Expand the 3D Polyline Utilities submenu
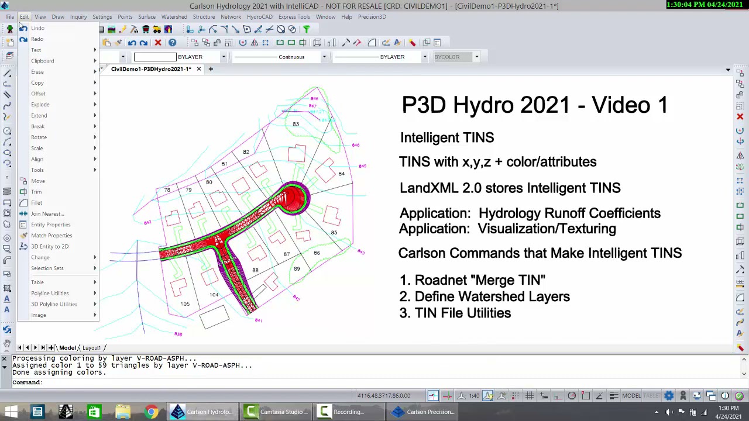This screenshot has height=421, width=749. tap(59, 304)
